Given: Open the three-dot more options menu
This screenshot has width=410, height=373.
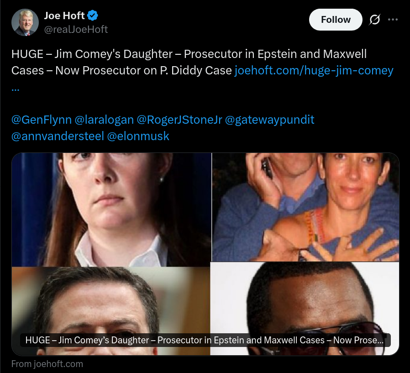Looking at the screenshot, I should [393, 20].
